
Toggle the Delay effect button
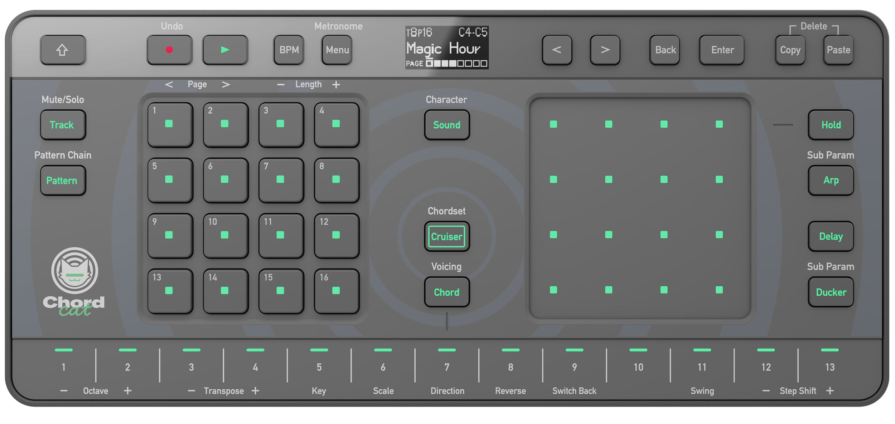(831, 236)
